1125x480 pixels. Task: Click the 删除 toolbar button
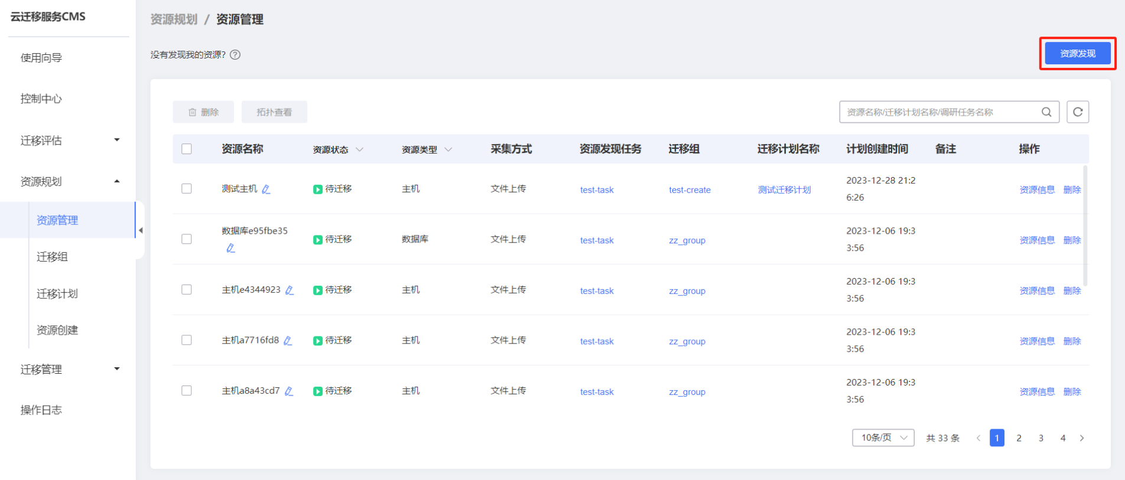[x=203, y=112]
